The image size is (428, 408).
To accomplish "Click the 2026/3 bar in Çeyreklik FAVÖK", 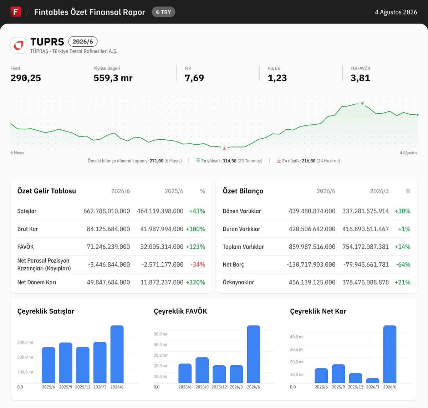I will pos(236,374).
